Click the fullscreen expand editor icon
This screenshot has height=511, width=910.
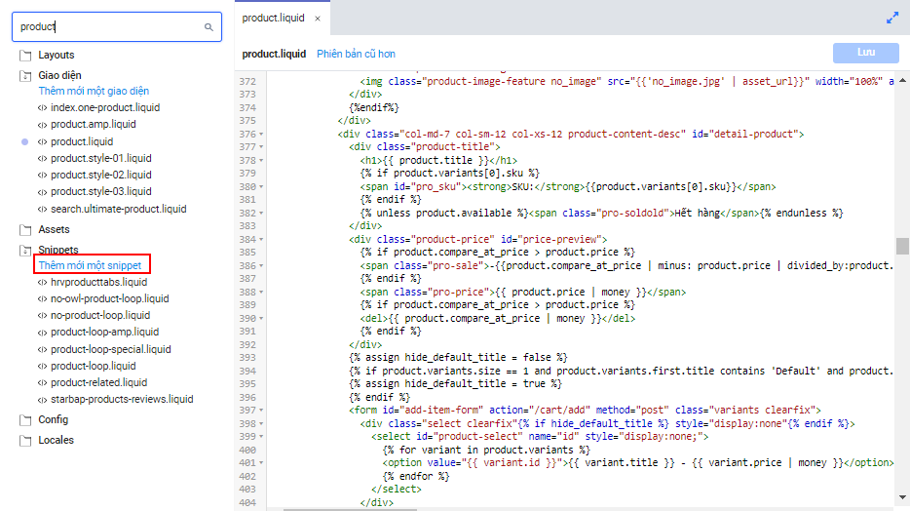891,18
